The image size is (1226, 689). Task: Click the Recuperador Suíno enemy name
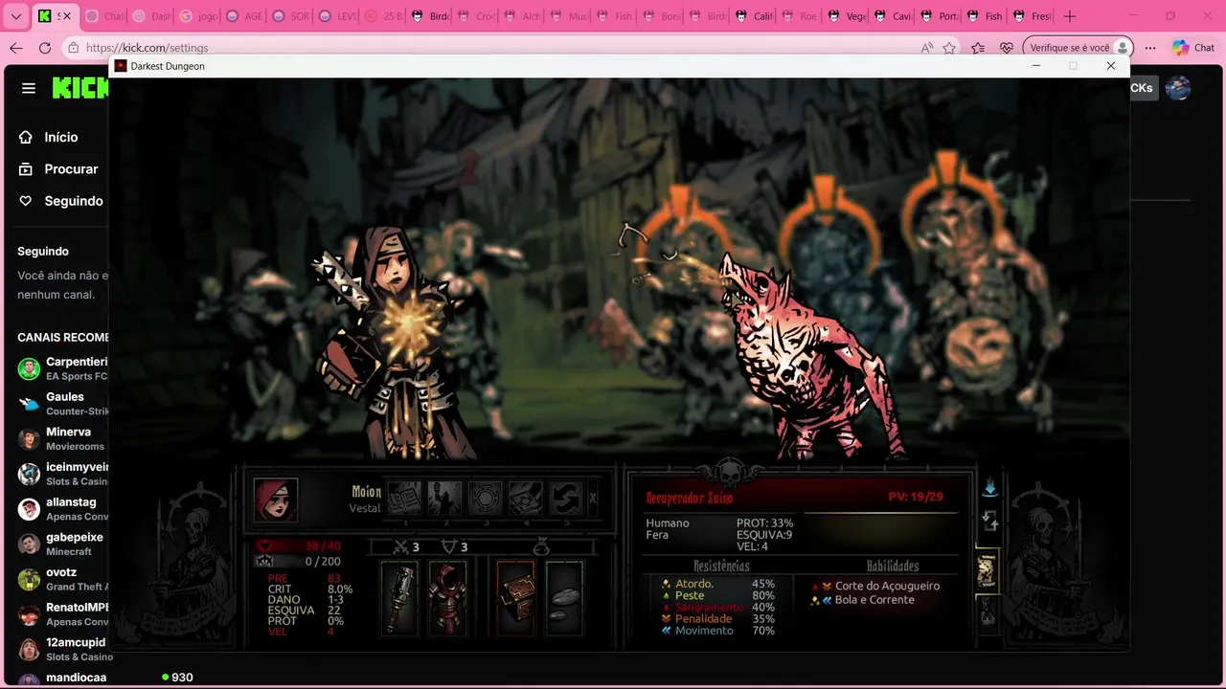690,498
